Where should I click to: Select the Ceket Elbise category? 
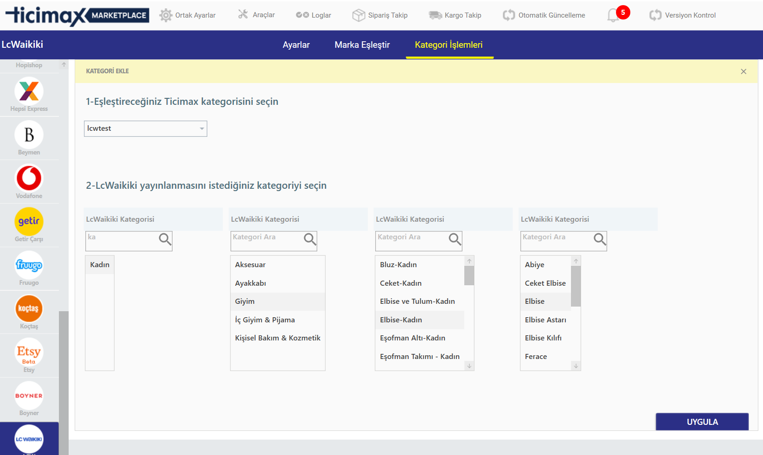(545, 283)
